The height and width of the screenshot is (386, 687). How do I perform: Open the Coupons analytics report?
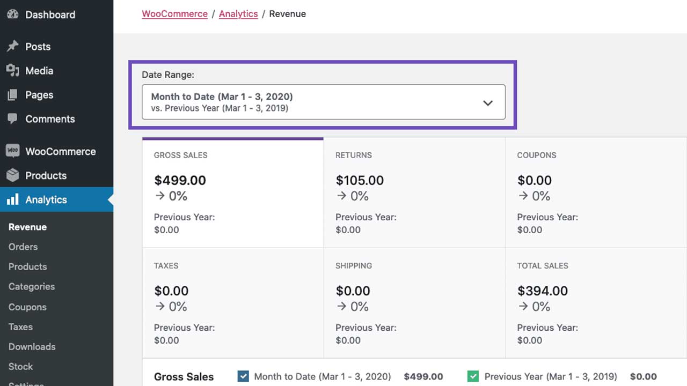[27, 307]
